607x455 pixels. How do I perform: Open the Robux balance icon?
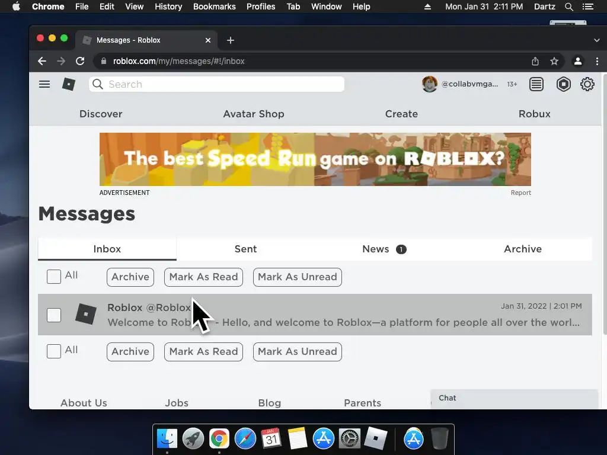pos(563,84)
